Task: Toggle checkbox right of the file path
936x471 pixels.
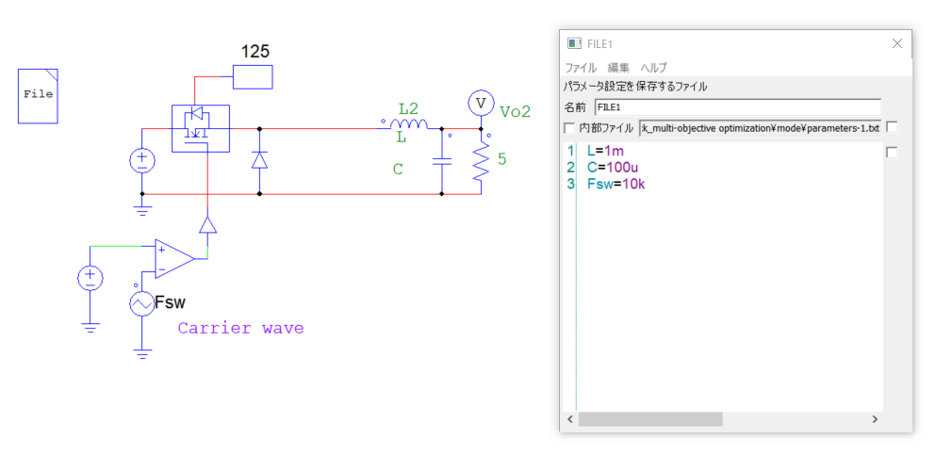Action: pos(892,127)
